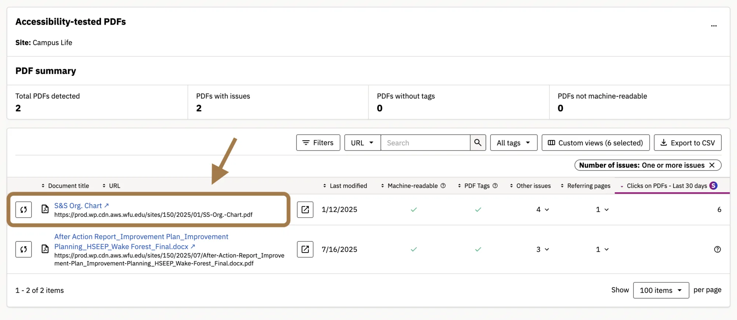Image resolution: width=737 pixels, height=320 pixels.
Task: Sort by Machine-readable column
Action: (409, 186)
